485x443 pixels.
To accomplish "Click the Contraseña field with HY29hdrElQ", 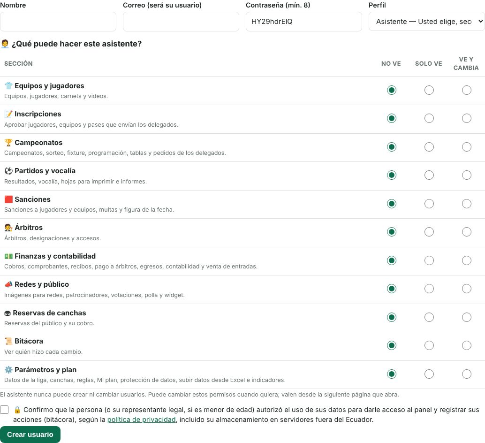I will (x=304, y=21).
